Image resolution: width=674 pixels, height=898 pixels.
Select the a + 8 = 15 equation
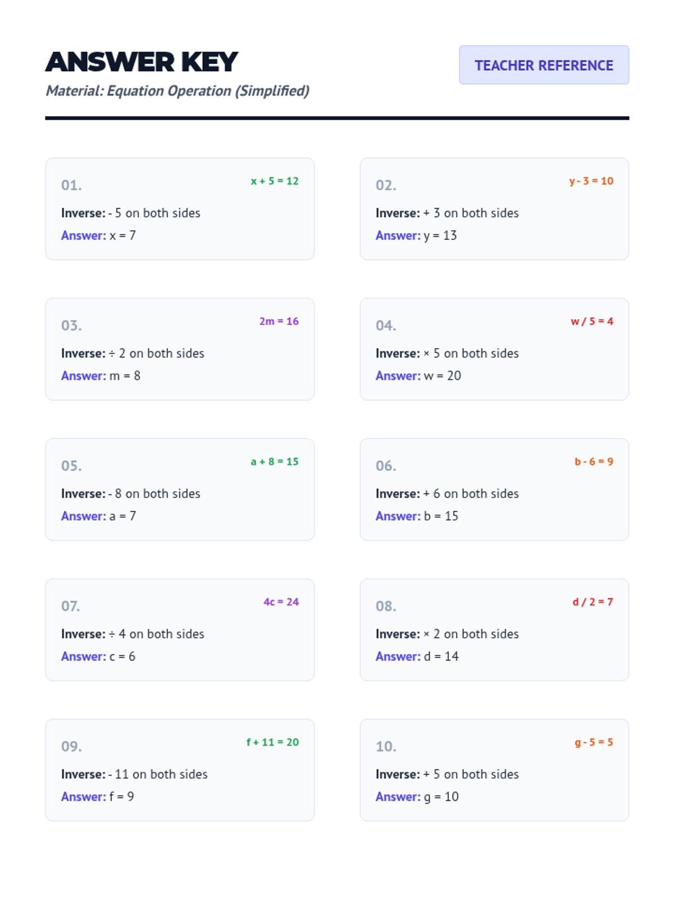pyautogui.click(x=275, y=461)
